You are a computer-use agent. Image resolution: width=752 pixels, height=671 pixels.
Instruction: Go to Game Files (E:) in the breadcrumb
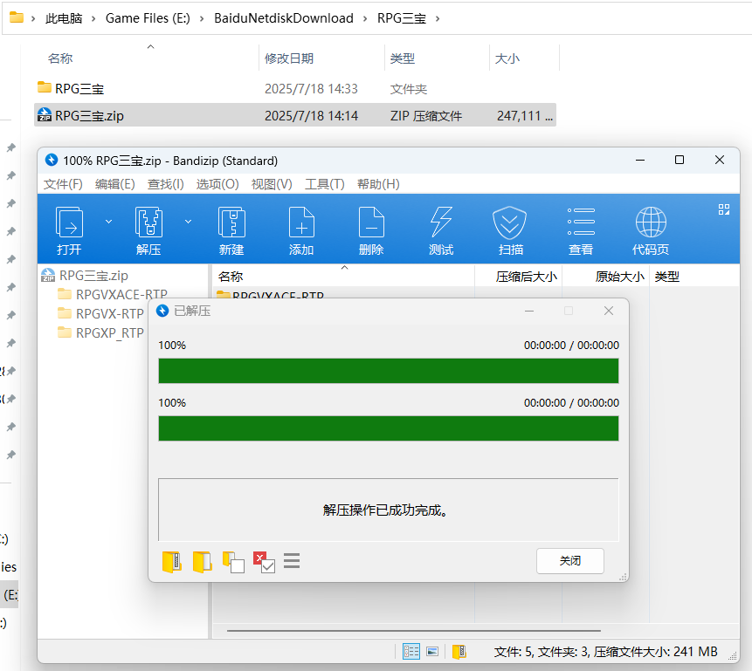[x=148, y=18]
